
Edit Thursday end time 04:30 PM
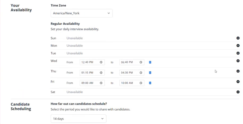click(132, 73)
